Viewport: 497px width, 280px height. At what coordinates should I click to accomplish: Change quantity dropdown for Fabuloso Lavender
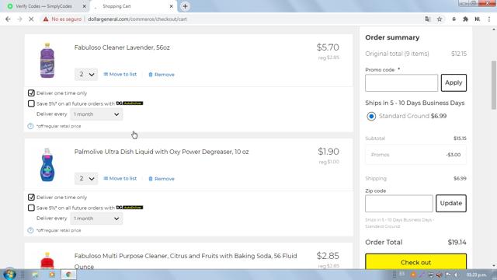tap(86, 75)
